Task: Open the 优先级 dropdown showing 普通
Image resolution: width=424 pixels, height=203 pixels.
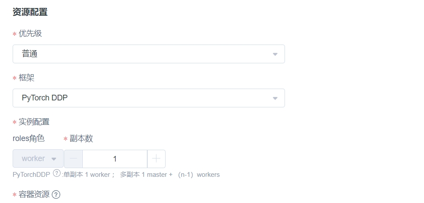Action: point(149,54)
